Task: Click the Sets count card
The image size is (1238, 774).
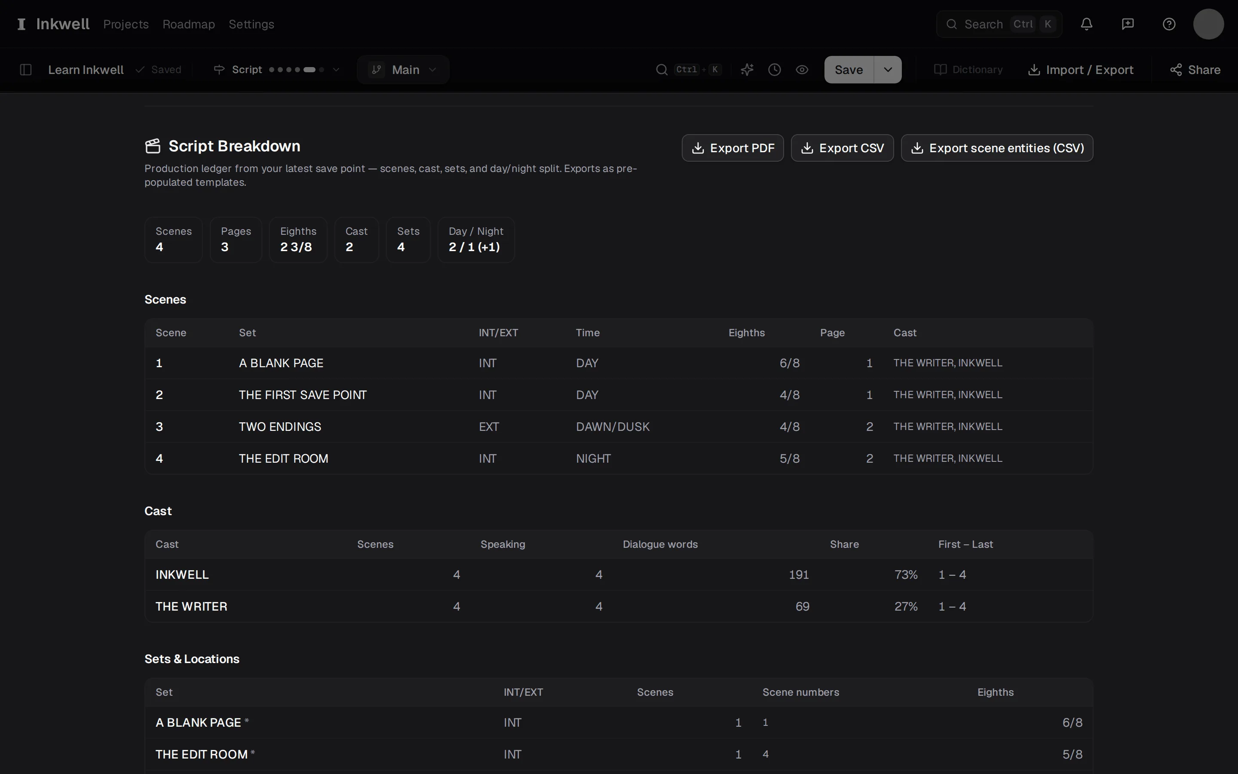Action: [408, 240]
